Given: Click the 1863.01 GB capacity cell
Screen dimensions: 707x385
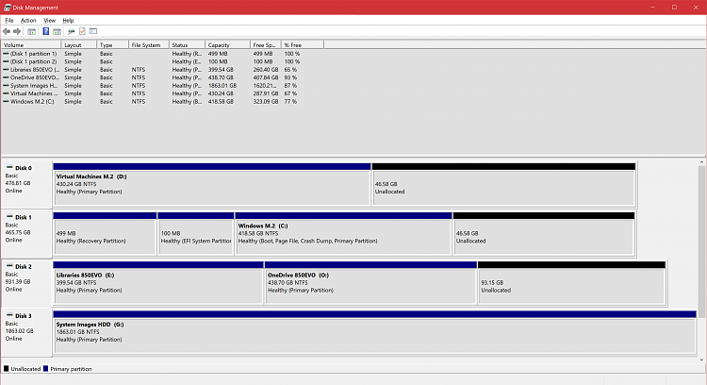Looking at the screenshot, I should coord(222,86).
